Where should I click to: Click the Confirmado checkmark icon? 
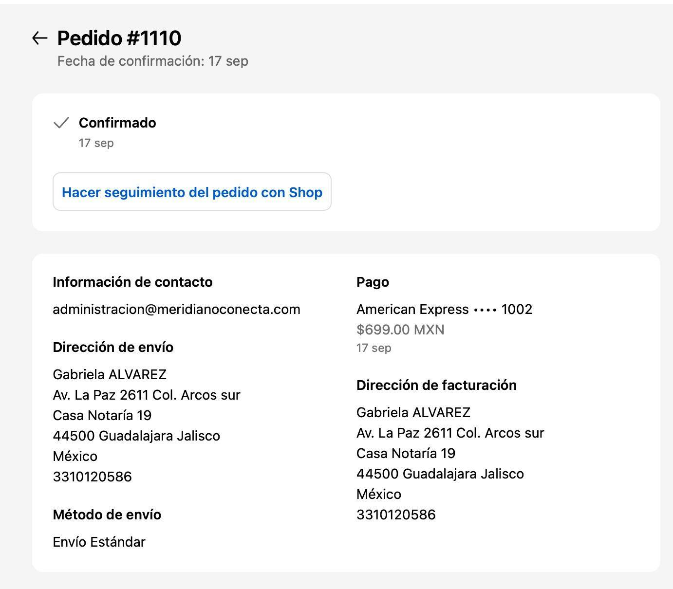[x=61, y=123]
